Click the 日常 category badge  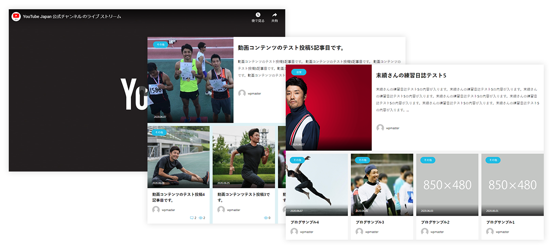[299, 72]
